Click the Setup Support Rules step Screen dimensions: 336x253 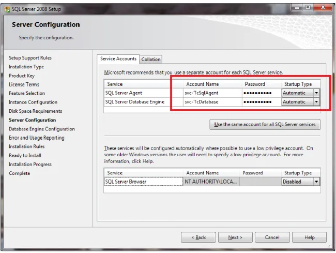(x=30, y=58)
